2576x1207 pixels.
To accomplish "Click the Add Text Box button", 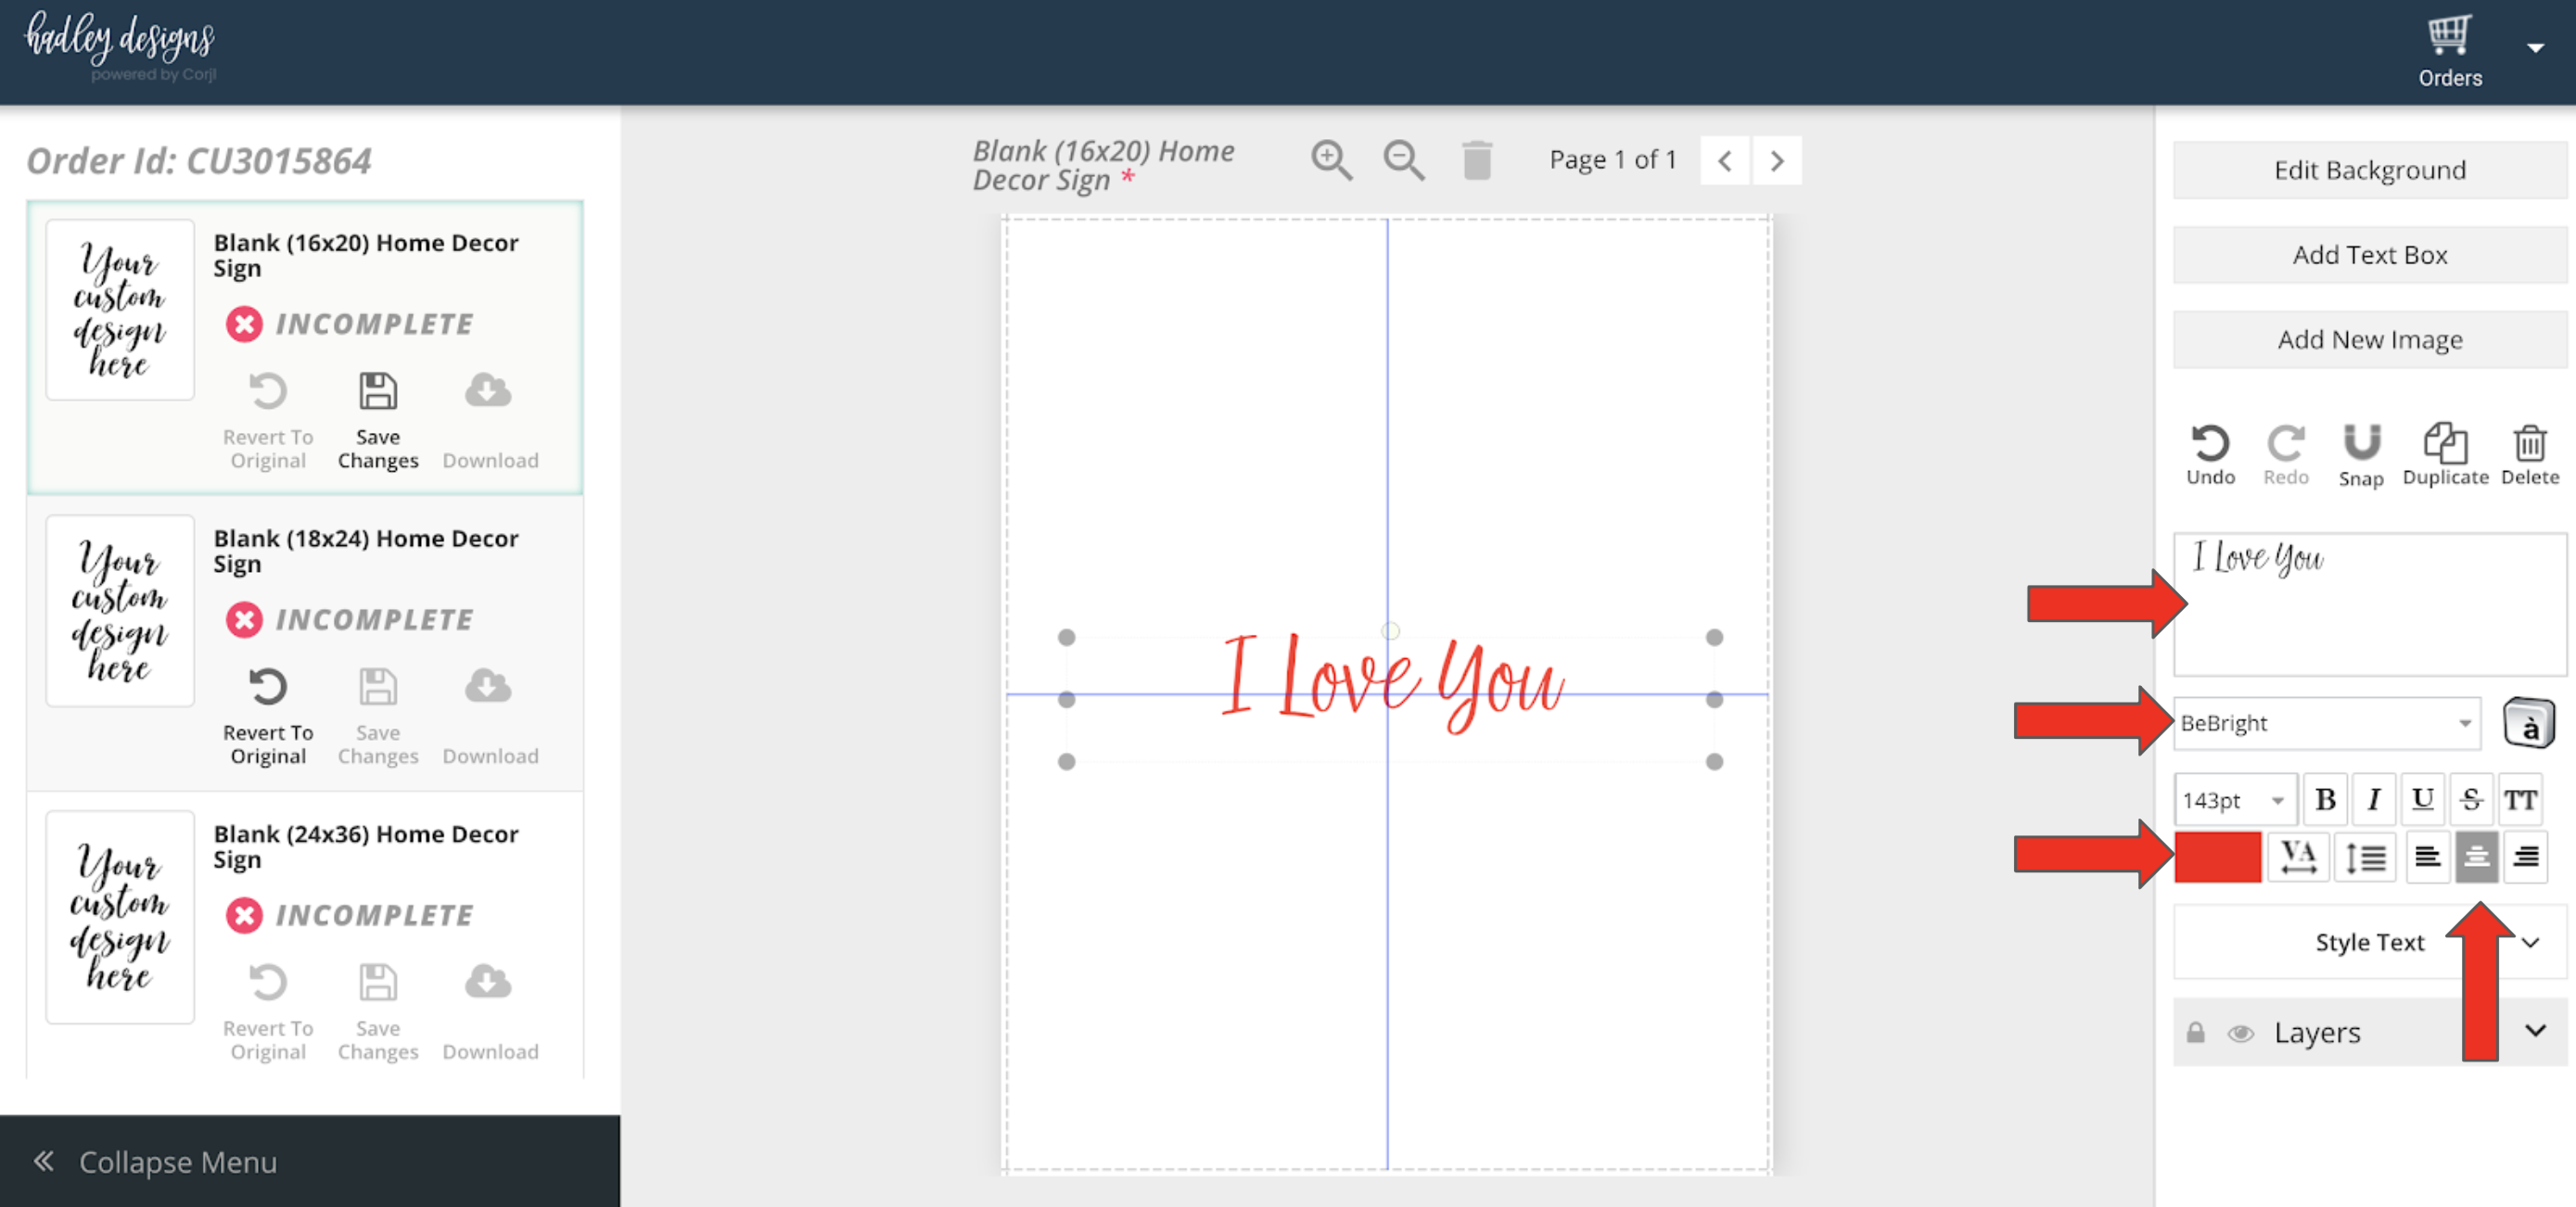I will point(2369,255).
